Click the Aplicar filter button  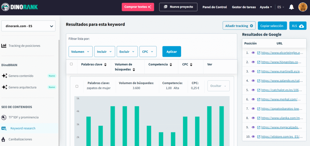click(172, 52)
